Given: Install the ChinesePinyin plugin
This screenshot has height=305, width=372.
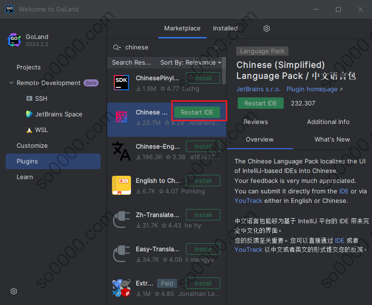Looking at the screenshot, I should pyautogui.click(x=203, y=78).
